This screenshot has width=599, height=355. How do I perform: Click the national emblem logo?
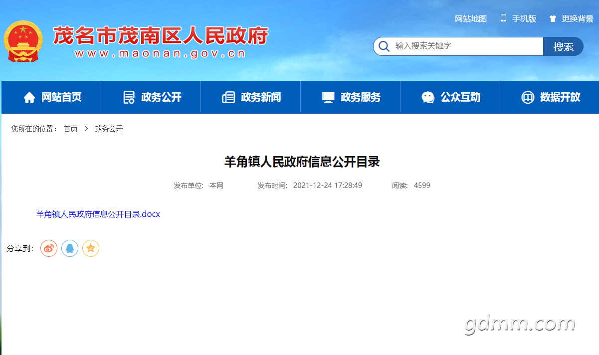(x=23, y=41)
